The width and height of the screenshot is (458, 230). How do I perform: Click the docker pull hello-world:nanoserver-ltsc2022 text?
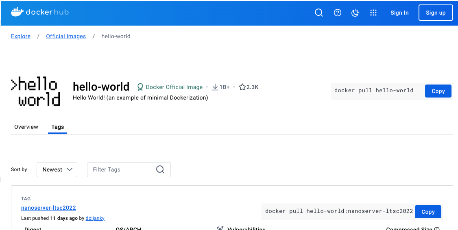(x=339, y=211)
